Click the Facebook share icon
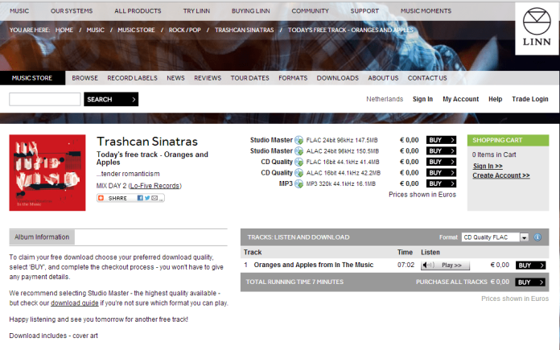Screen dimensions: 560x350 (x=140, y=198)
